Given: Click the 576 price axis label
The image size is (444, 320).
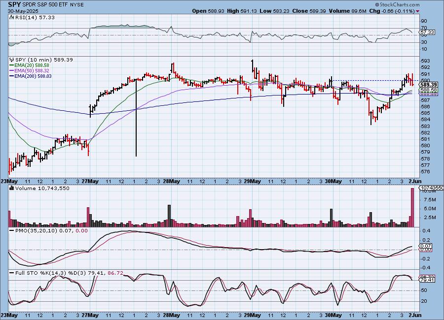Looking at the screenshot, I should point(426,172).
